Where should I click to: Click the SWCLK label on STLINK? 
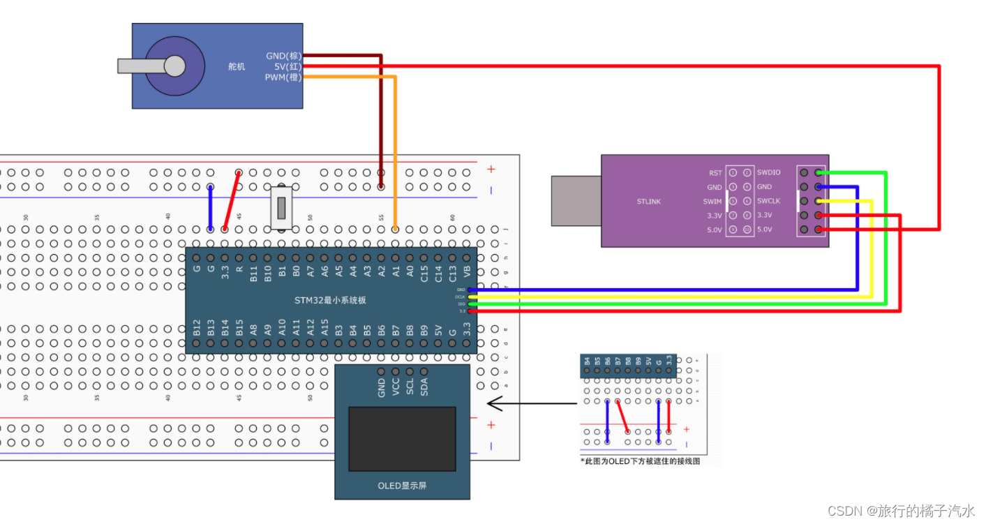pos(769,201)
